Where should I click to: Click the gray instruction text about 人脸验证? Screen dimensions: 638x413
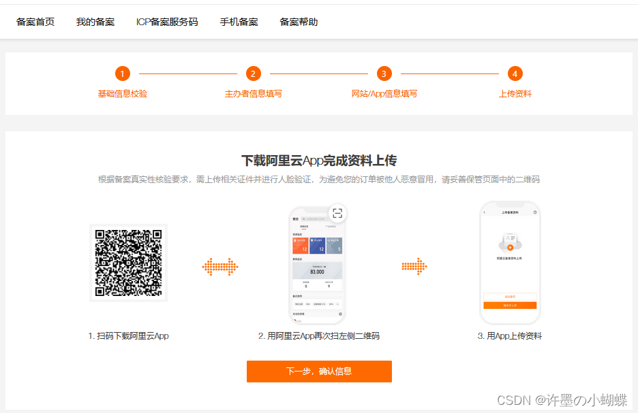click(319, 180)
